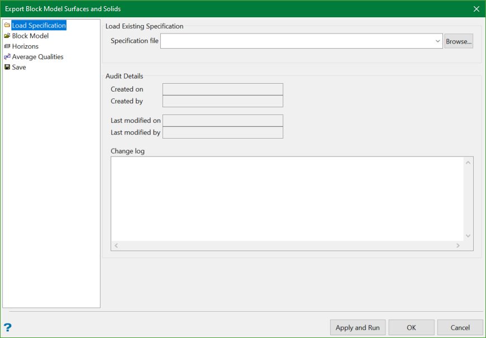Select the Horizons layers icon
Image resolution: width=486 pixels, height=338 pixels.
[x=7, y=46]
